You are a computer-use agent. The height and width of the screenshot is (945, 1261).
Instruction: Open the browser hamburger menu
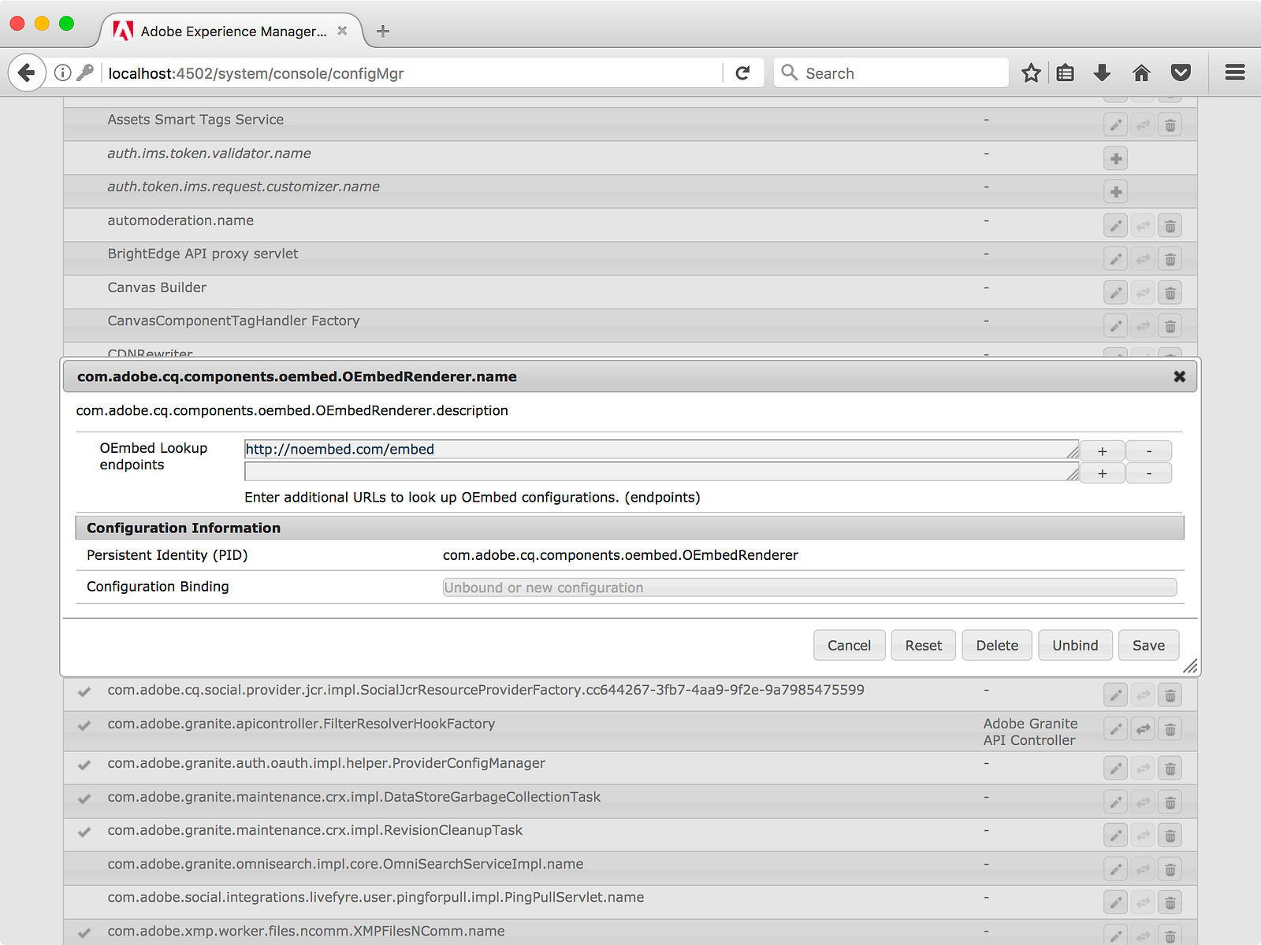click(1235, 72)
